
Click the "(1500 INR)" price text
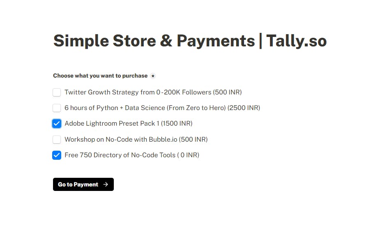tap(177, 124)
